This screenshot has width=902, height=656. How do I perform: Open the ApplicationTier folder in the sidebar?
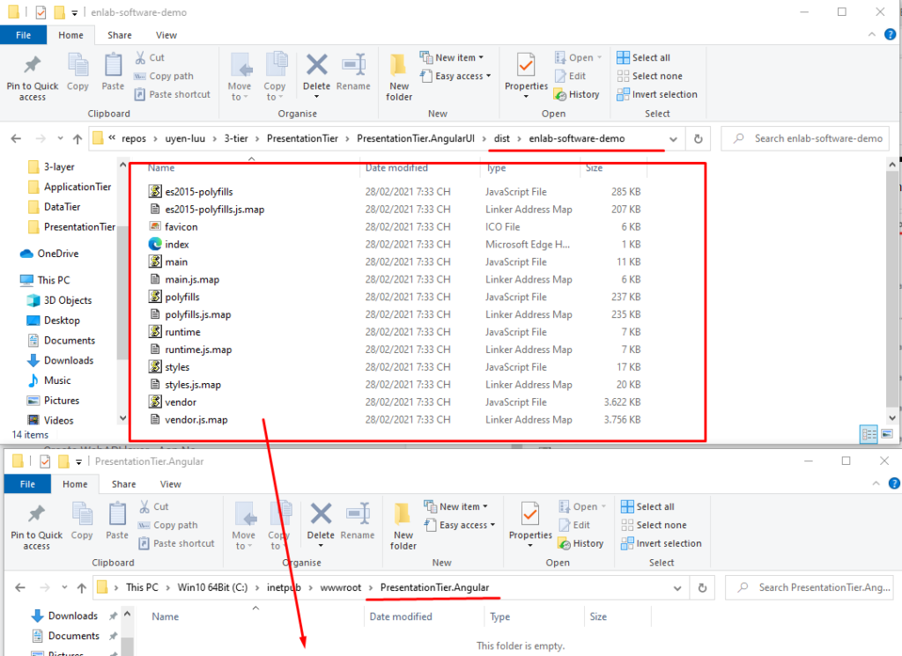[78, 186]
